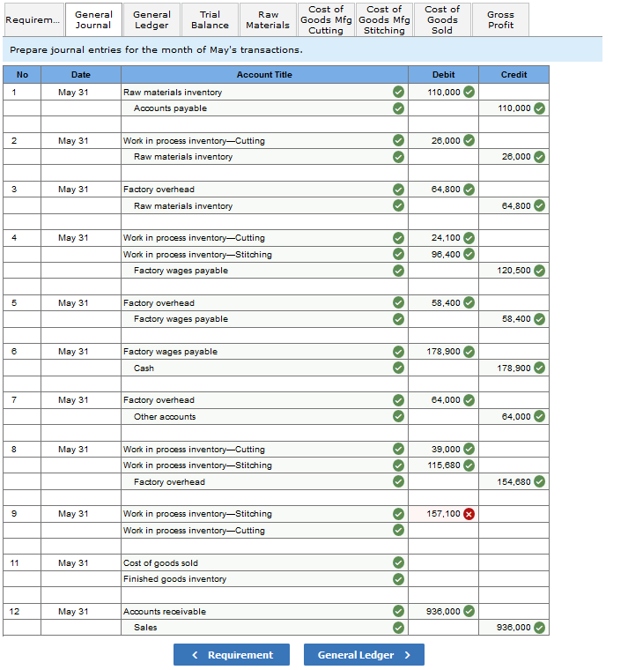Viewport: 628px width, 670px height.
Task: Click the Sales account title
Action: [145, 628]
